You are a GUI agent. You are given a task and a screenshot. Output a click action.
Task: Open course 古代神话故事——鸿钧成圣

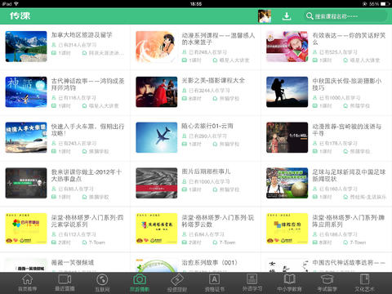coord(87,84)
